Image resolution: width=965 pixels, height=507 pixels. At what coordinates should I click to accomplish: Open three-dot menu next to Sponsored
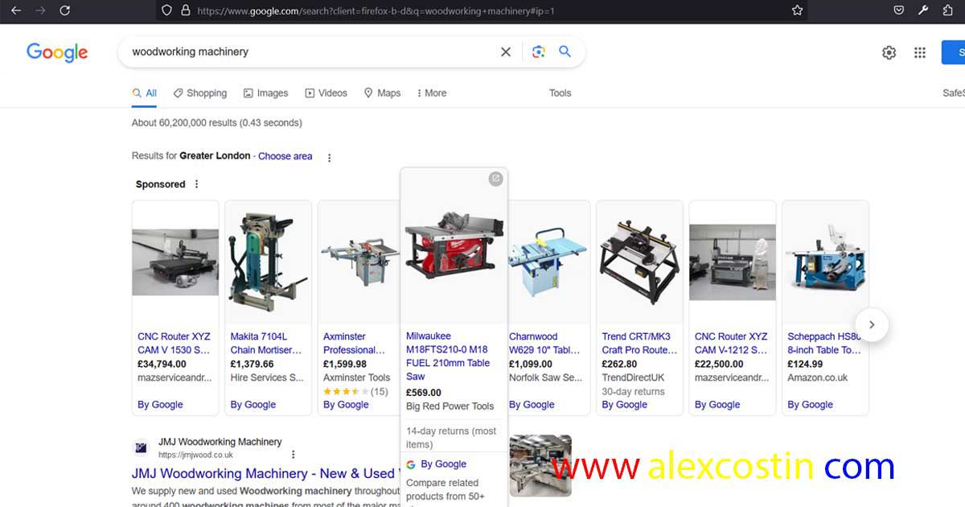196,184
